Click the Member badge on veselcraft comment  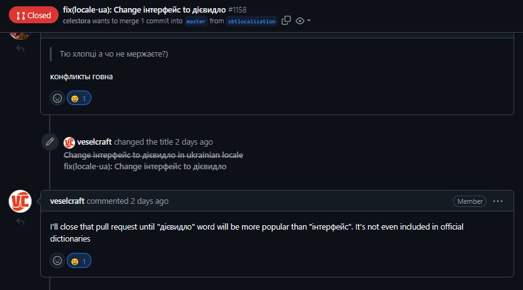pos(469,201)
